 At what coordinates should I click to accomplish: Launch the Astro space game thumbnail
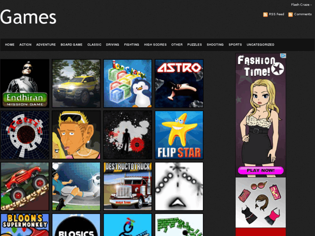179,83
